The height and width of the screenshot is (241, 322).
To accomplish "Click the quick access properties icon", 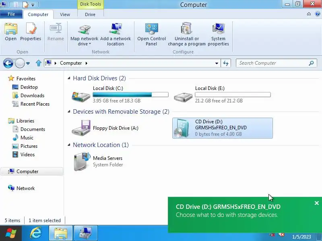I will 25,4.
